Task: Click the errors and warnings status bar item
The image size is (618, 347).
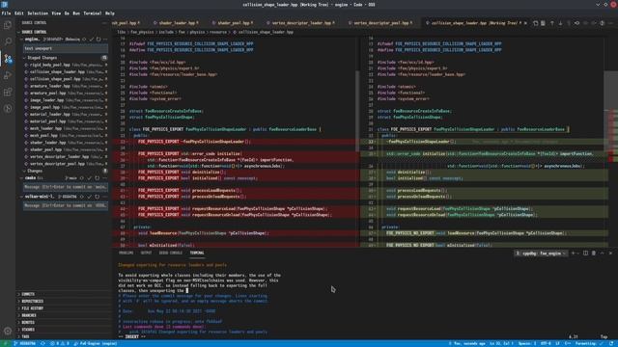Action: [60, 343]
